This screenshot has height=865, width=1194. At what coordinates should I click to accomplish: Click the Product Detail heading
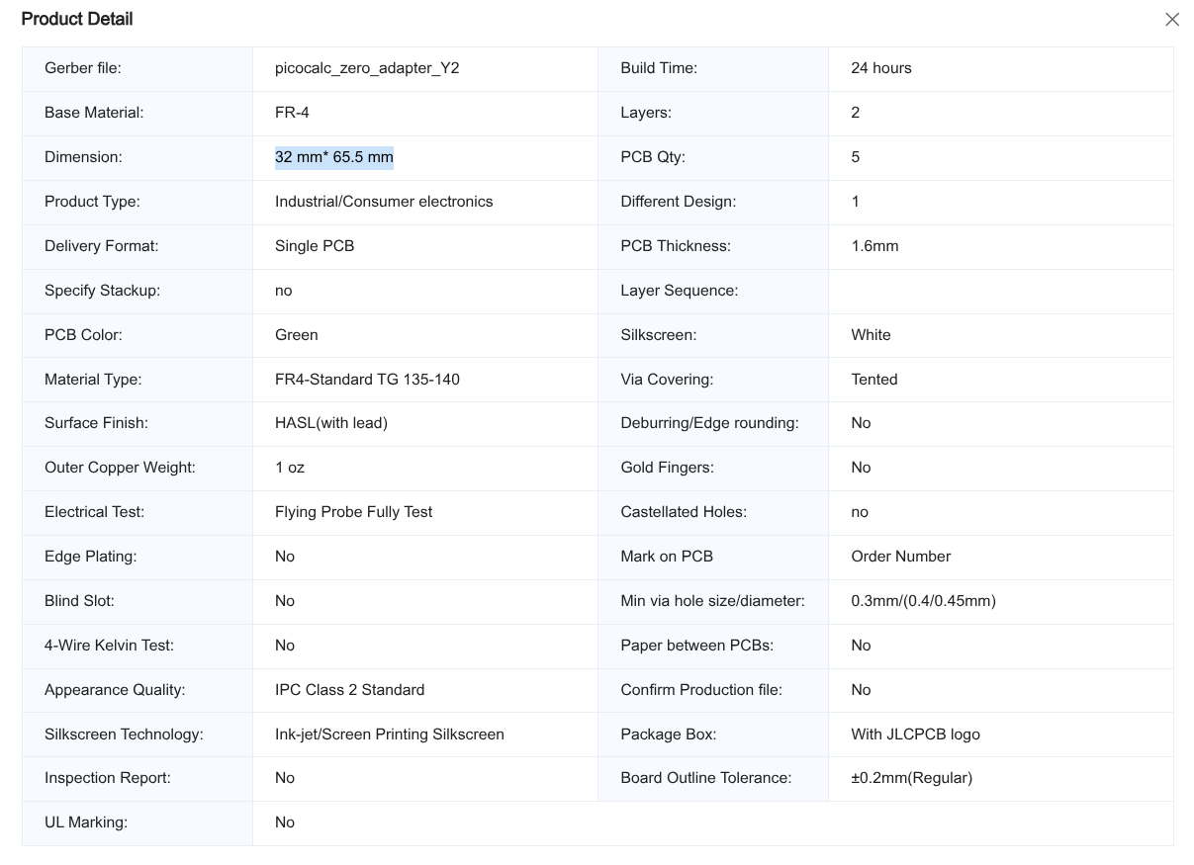77,20
